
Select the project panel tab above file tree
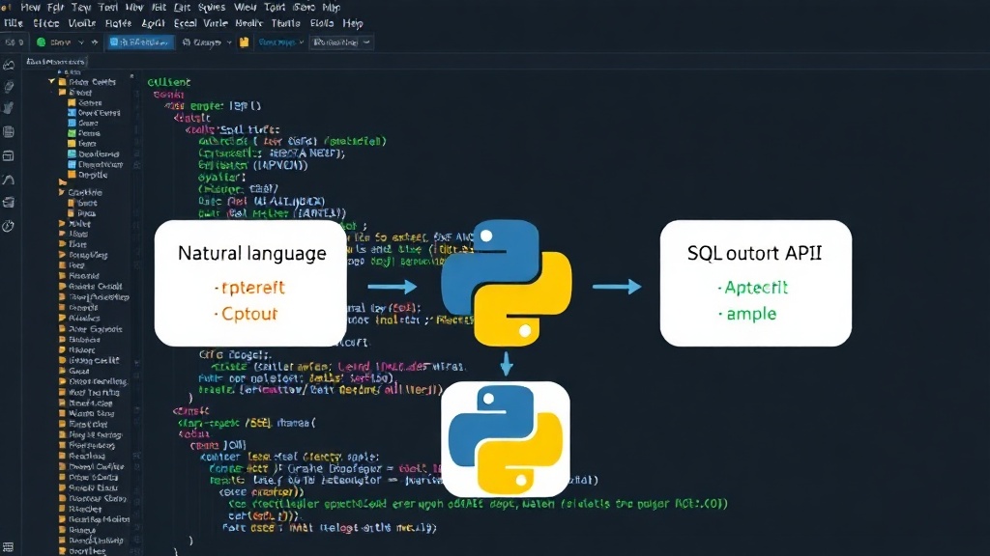(x=55, y=62)
